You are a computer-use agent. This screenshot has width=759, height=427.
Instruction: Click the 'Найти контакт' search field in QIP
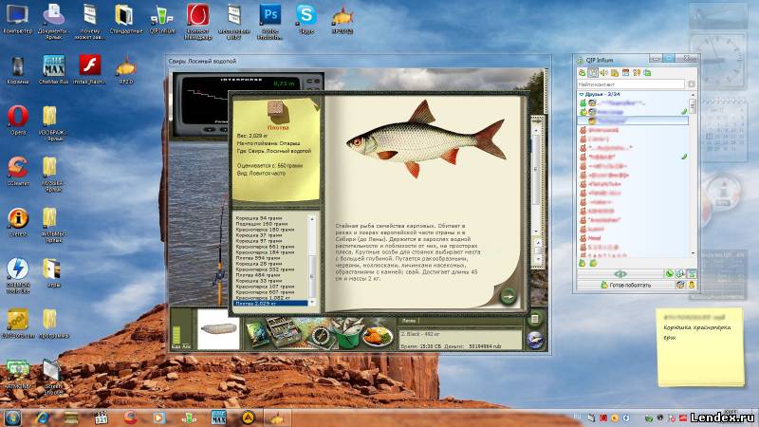tap(631, 84)
